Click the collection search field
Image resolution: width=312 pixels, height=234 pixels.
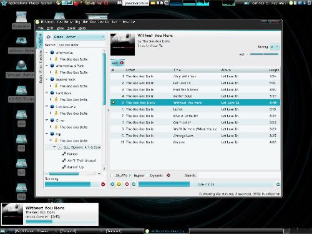81,45
